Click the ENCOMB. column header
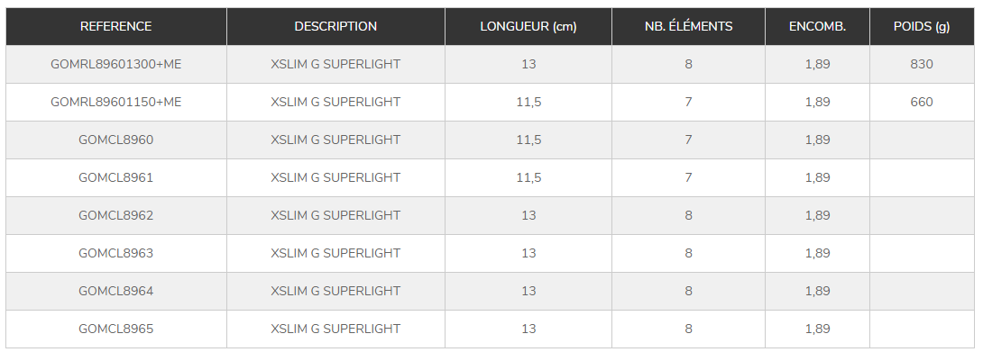 point(817,26)
